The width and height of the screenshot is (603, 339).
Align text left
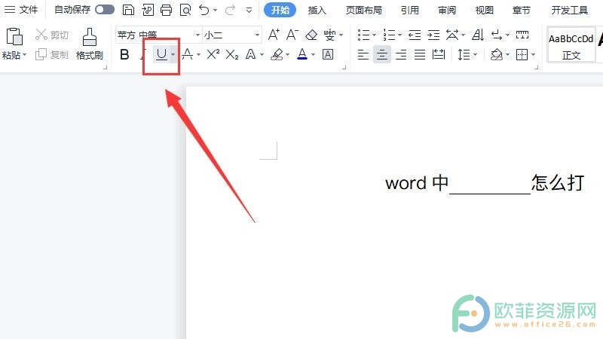click(363, 54)
